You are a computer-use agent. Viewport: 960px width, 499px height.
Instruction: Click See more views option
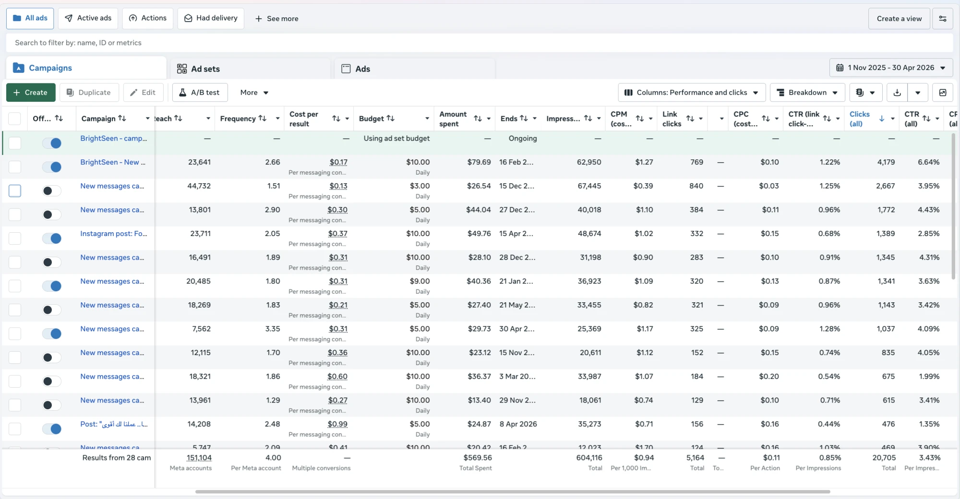coord(276,19)
